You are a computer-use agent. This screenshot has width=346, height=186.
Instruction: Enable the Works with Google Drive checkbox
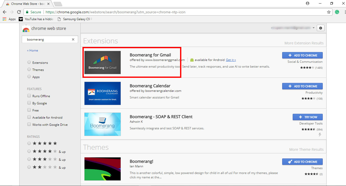point(29,124)
